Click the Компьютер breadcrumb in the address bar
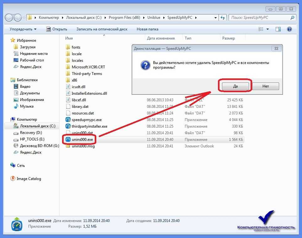 tap(49, 18)
